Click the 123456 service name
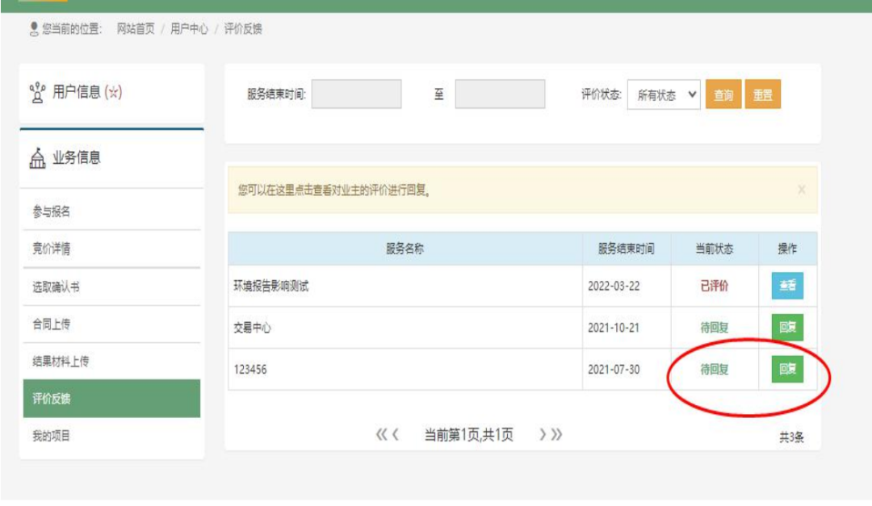Image resolution: width=872 pixels, height=506 pixels. 250,370
